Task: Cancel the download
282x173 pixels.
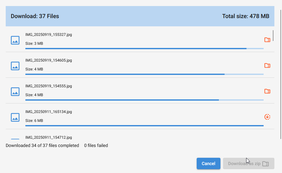Action: point(208,163)
